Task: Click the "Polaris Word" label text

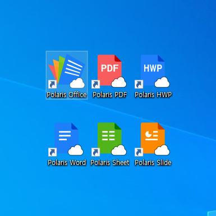Action: coord(67,163)
